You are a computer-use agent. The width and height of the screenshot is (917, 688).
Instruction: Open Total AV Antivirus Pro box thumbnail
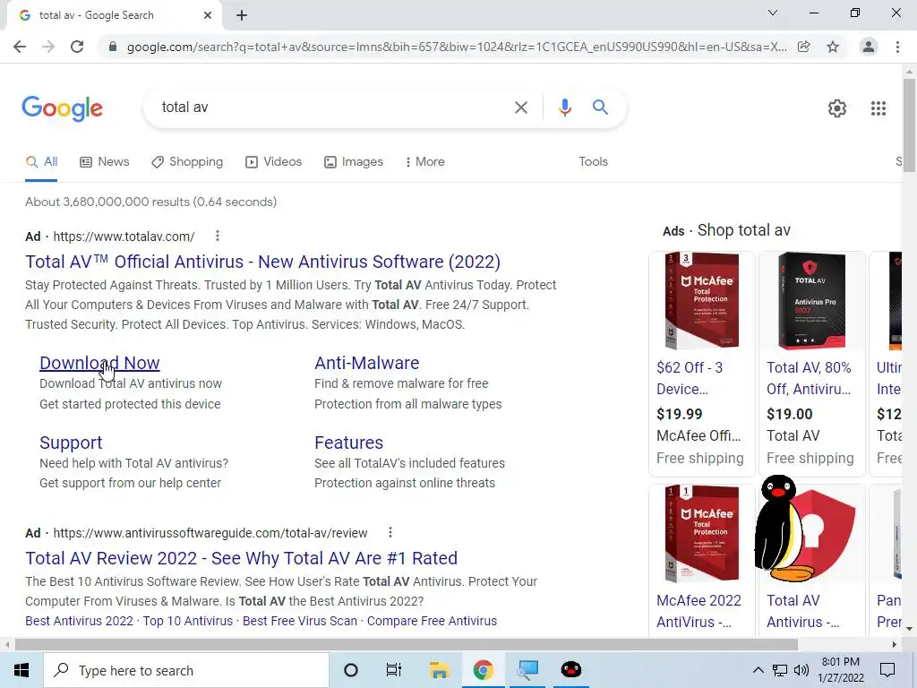pyautogui.click(x=811, y=301)
